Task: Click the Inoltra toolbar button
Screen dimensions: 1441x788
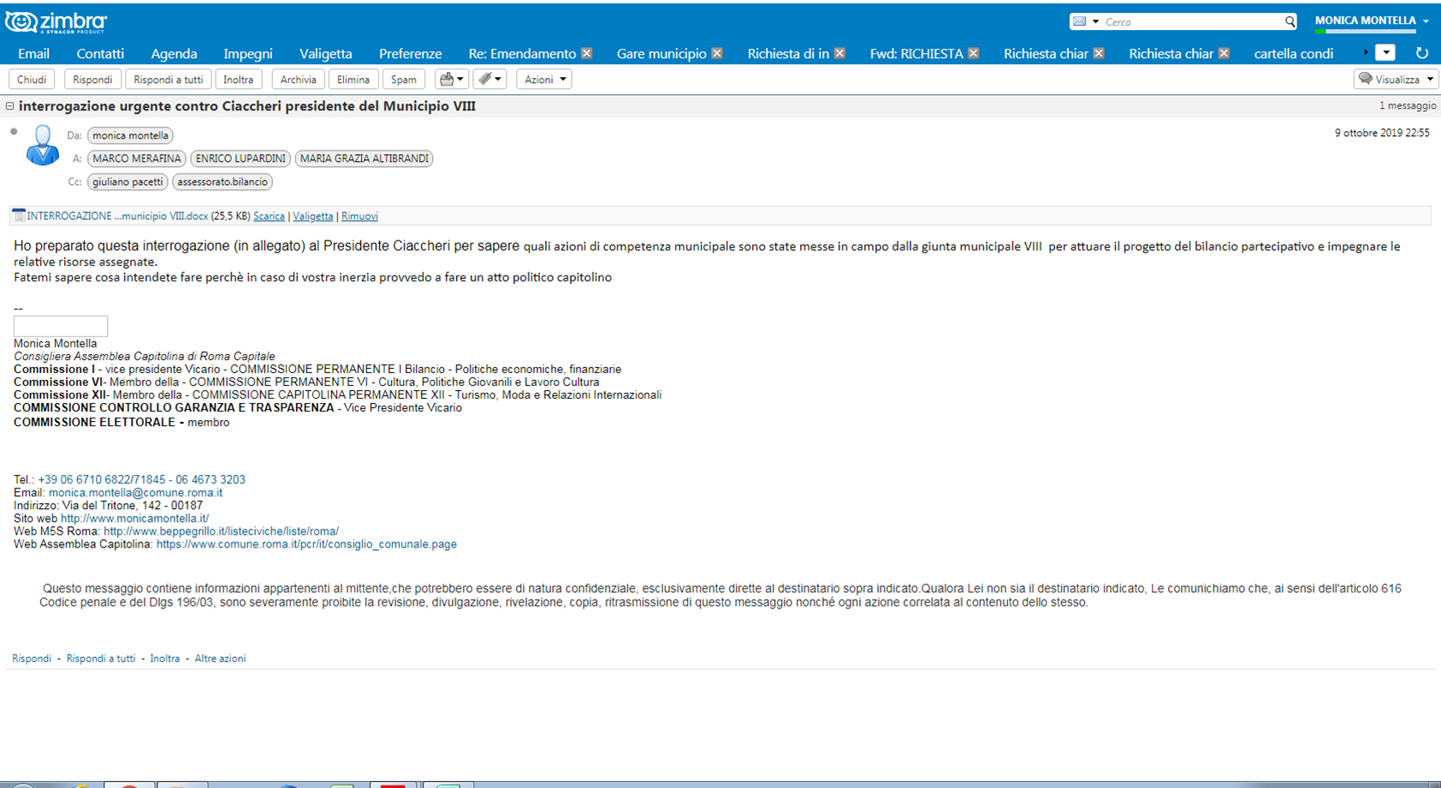Action: tap(239, 79)
